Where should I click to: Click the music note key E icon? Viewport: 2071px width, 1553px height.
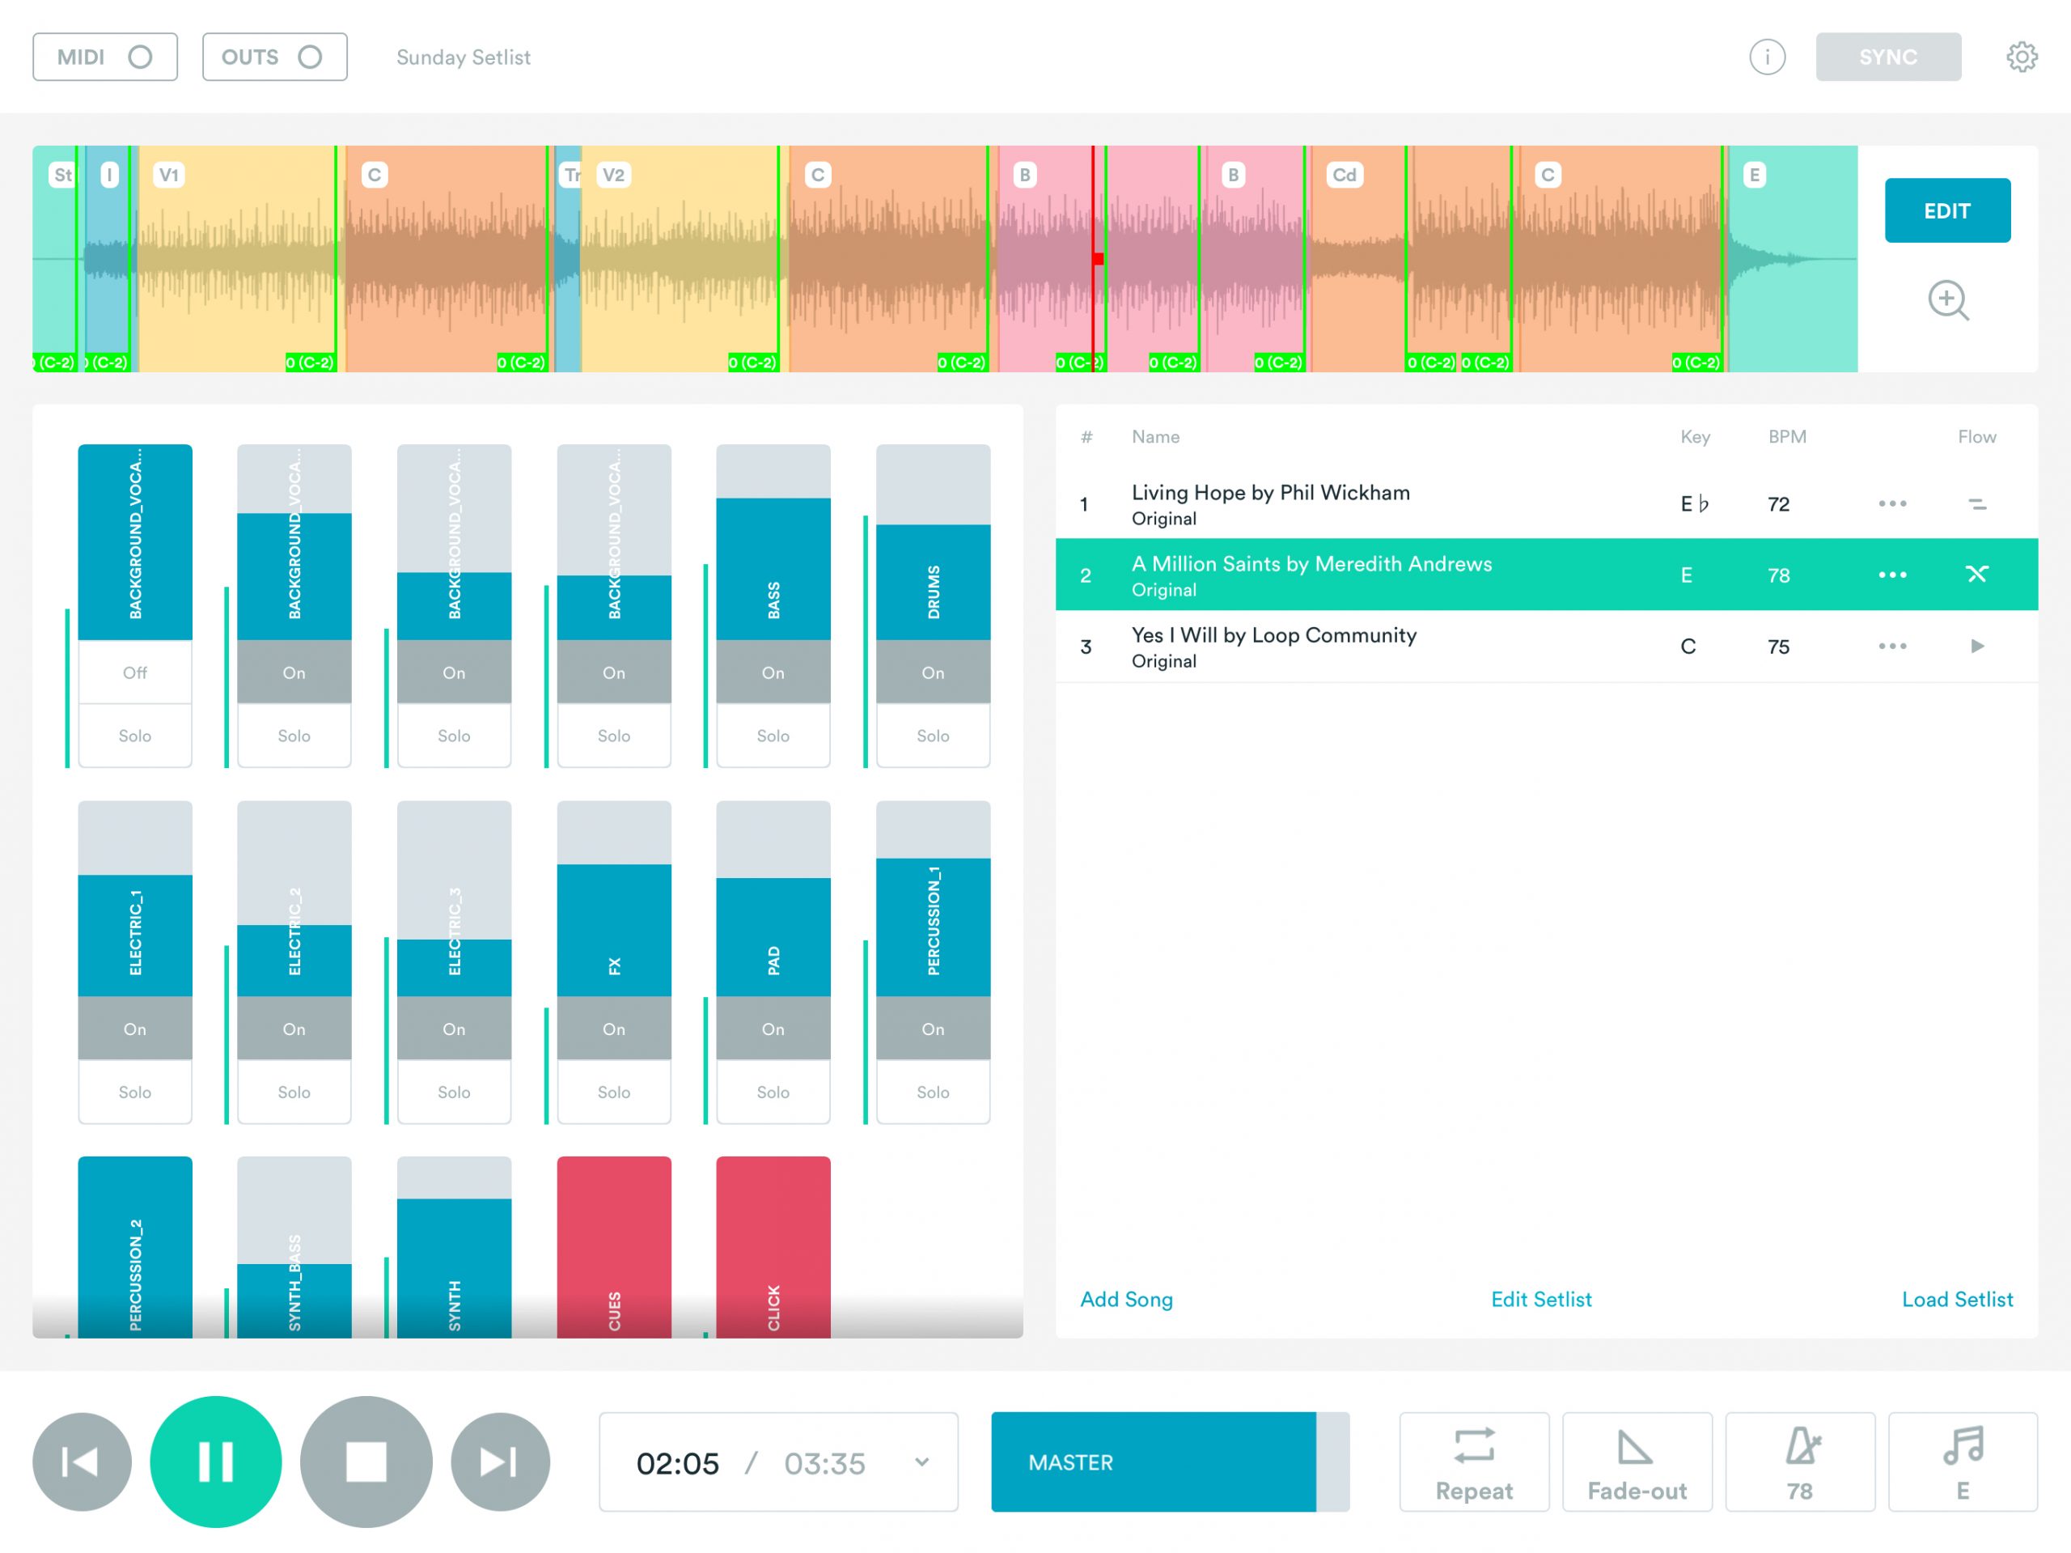pos(1963,1462)
